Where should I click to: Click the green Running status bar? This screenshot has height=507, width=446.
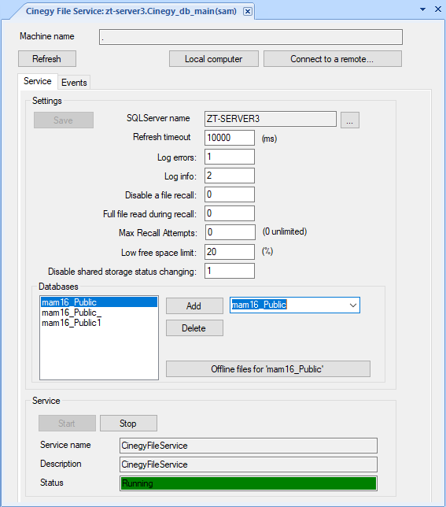(x=249, y=483)
